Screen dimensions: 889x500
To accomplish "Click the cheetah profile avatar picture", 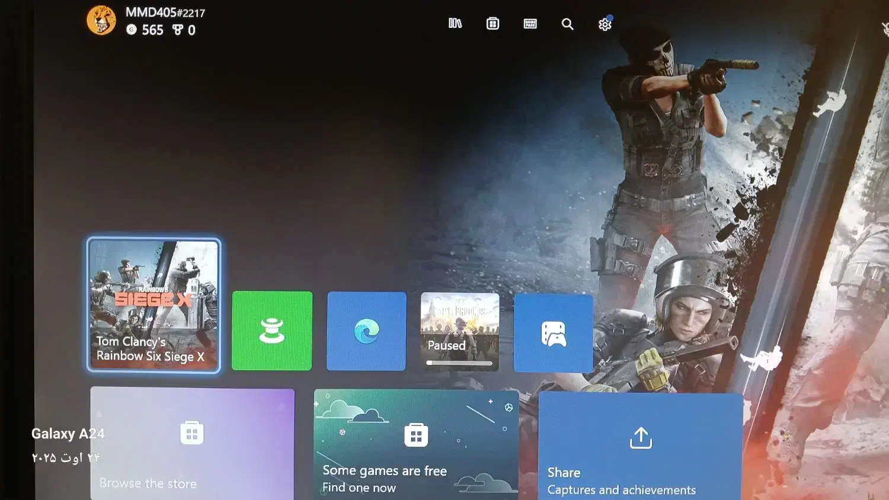I will 101,21.
